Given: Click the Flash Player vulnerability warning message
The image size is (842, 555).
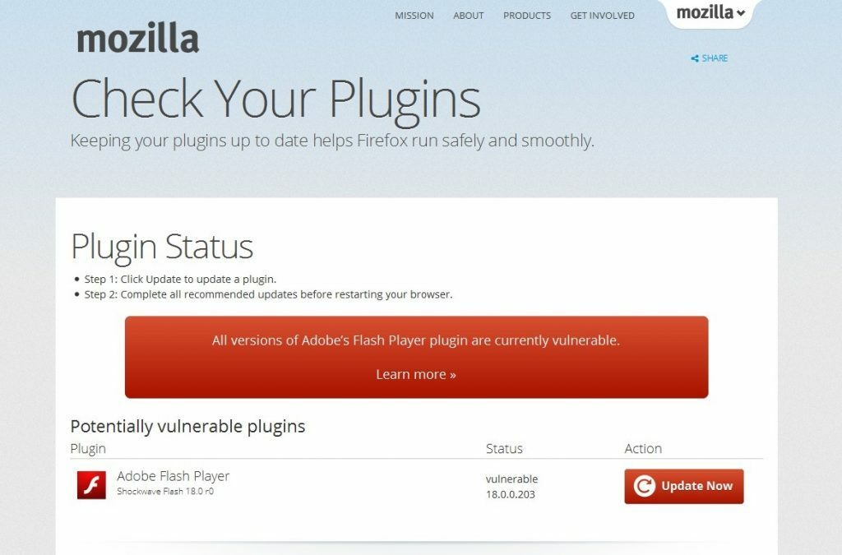Looking at the screenshot, I should 416,340.
